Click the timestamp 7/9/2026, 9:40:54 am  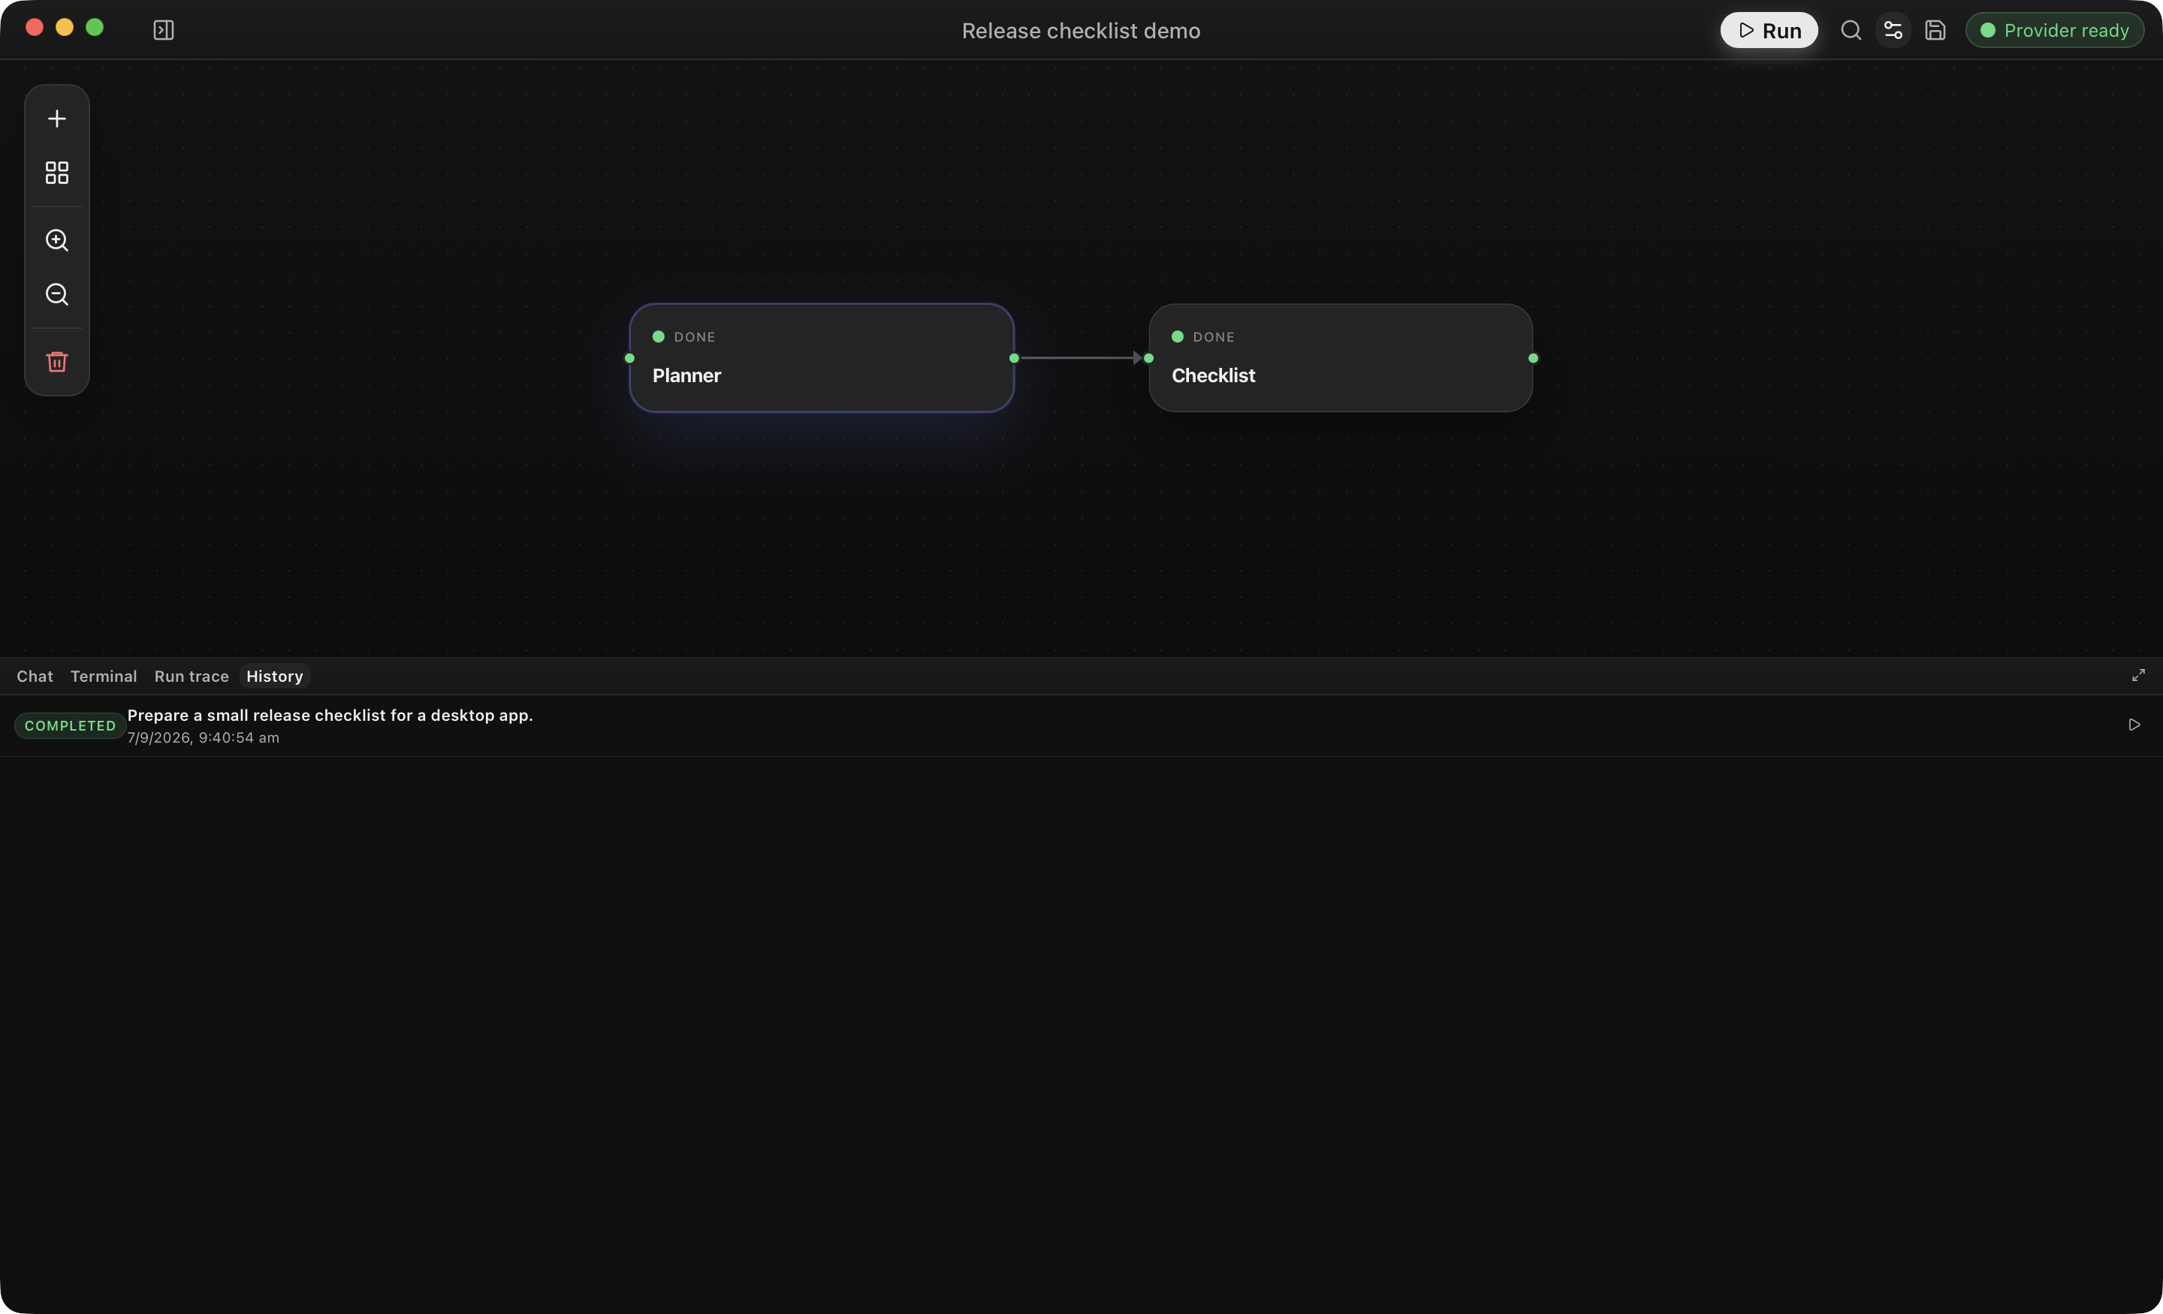pyautogui.click(x=204, y=738)
